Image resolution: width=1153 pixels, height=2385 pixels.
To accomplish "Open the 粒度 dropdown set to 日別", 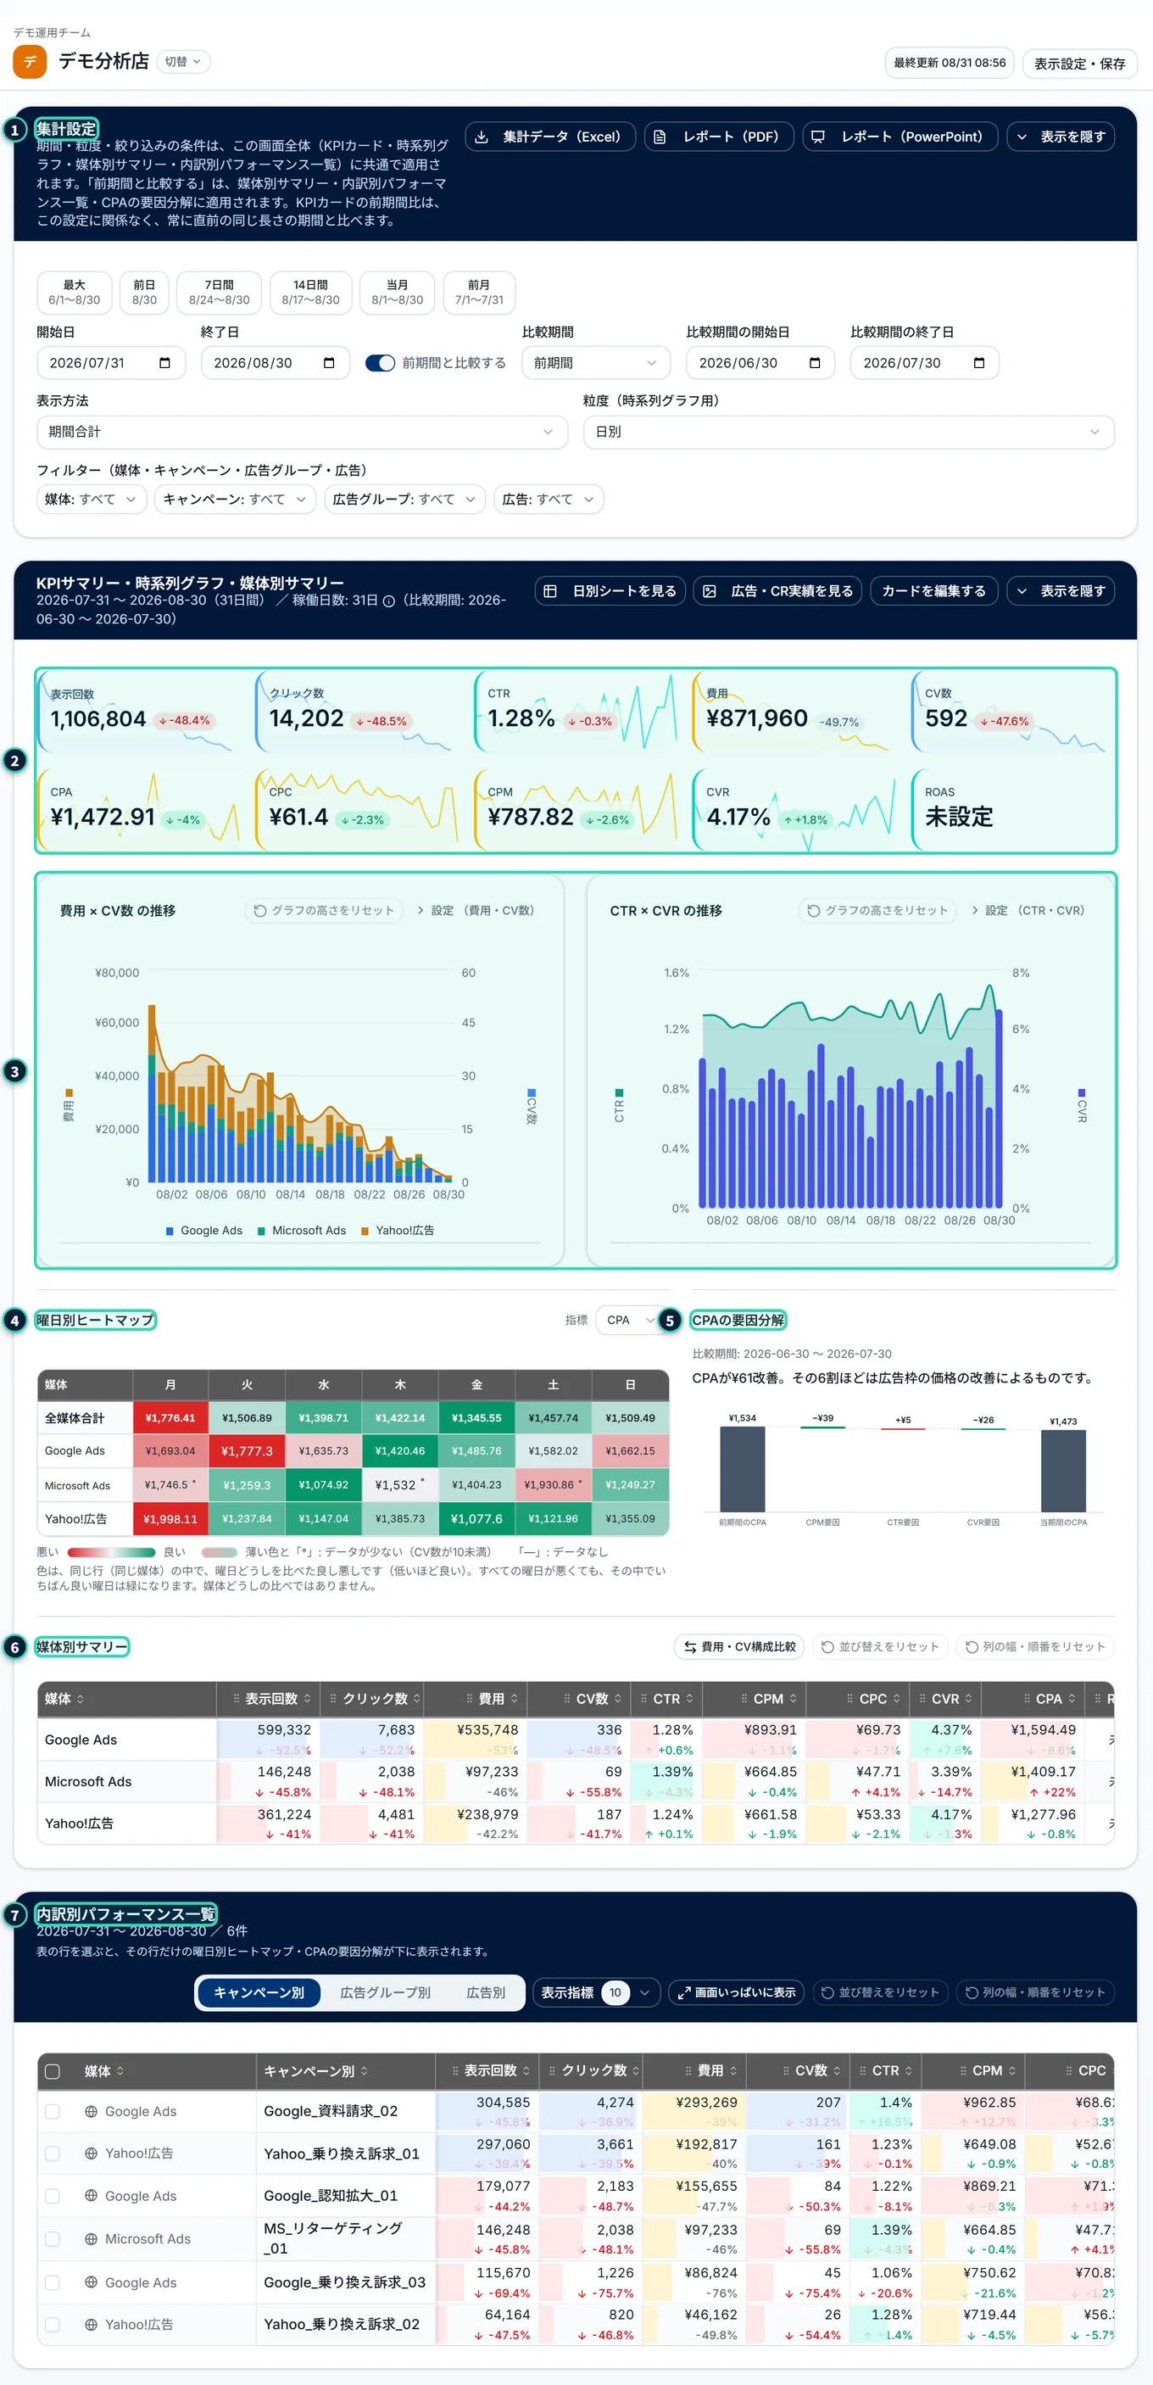I will coord(849,432).
